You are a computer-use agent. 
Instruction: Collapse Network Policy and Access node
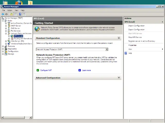(6, 34)
